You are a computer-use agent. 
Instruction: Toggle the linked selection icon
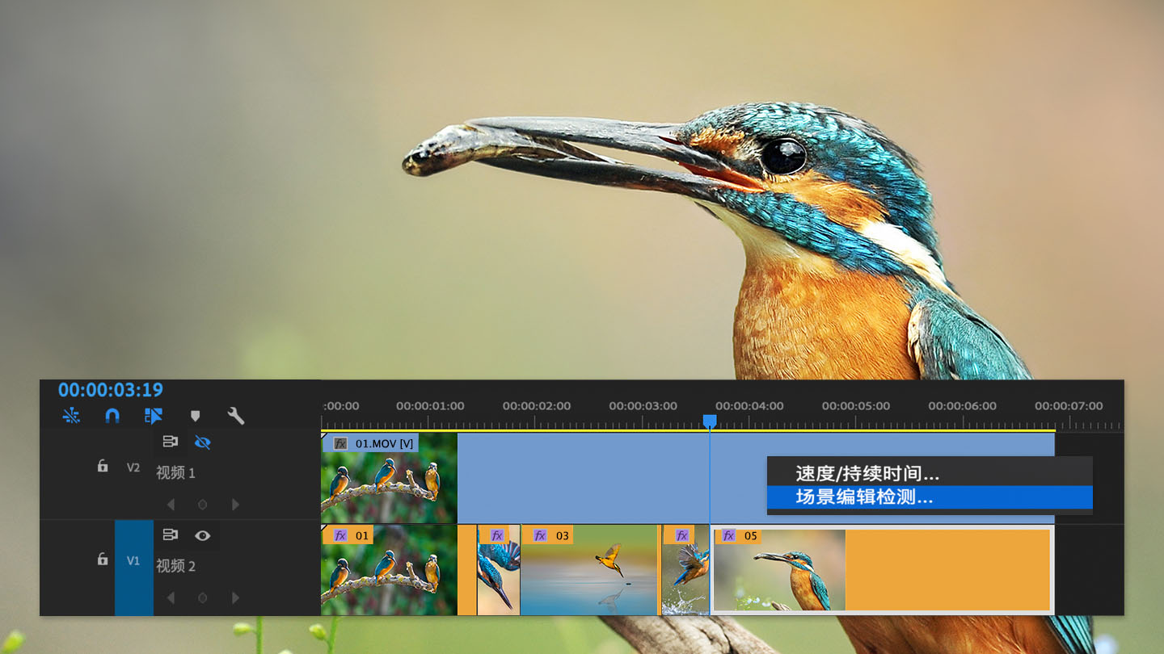(x=154, y=416)
